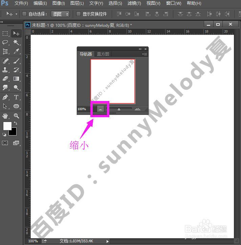Click distribute vertical centers icon
Screen dimensions: 241x245
click(x=189, y=14)
